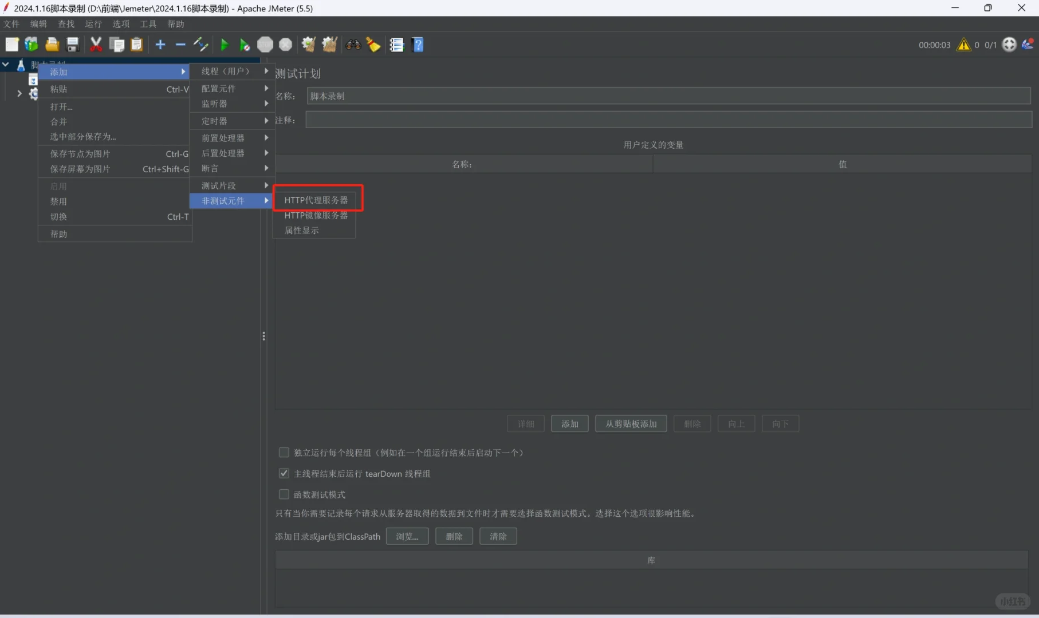Click the remote engines globe icon

coord(1009,45)
